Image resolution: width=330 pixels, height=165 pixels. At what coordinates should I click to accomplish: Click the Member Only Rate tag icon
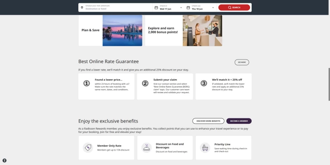(88, 148)
